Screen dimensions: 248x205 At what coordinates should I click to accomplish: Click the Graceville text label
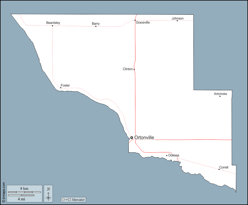(x=143, y=22)
